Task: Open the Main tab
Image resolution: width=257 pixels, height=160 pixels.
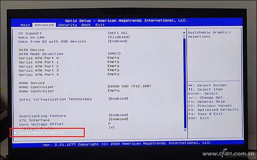Action: pyautogui.click(x=25, y=25)
